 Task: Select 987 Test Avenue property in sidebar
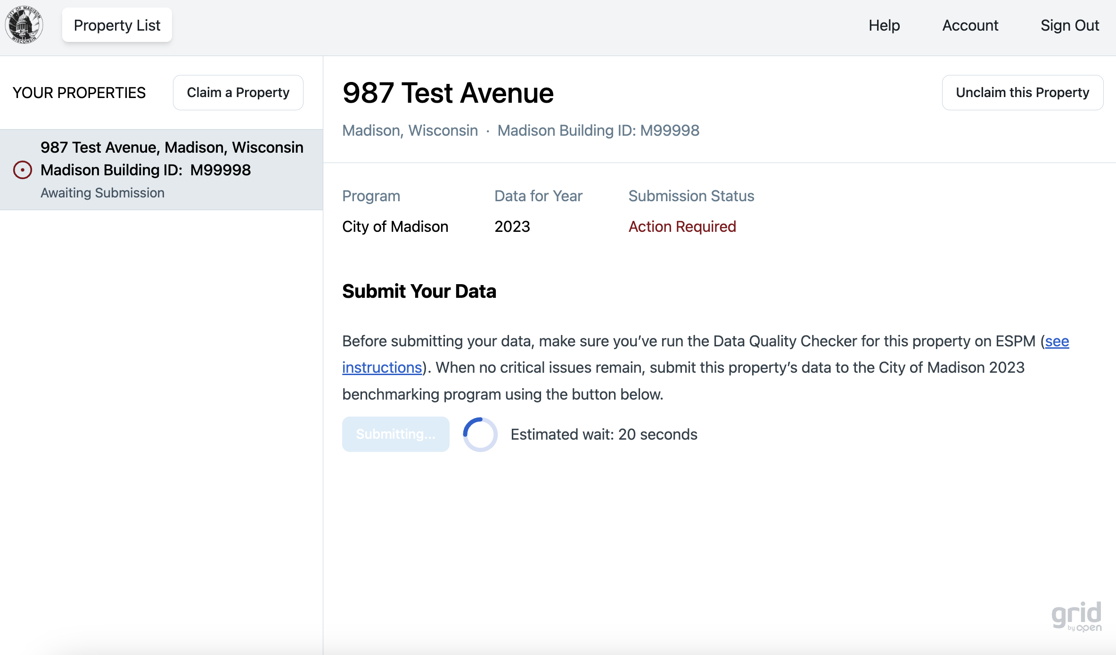(x=172, y=159)
